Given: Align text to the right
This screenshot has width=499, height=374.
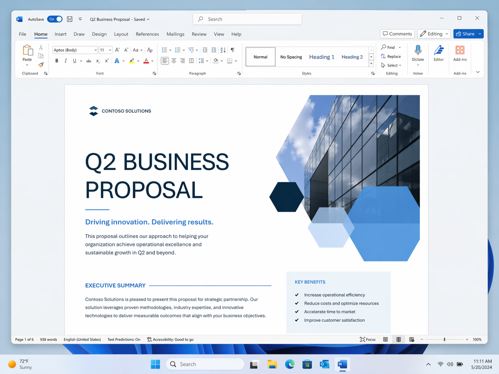Looking at the screenshot, I should pos(182,61).
